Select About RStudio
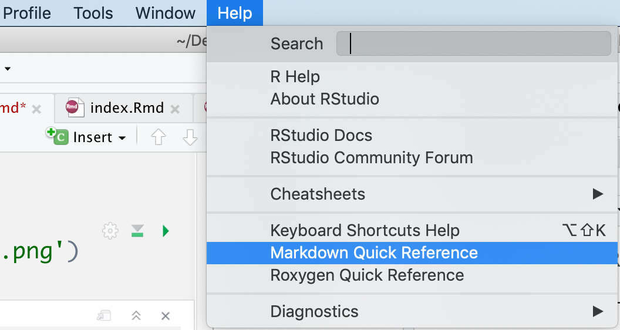 tap(325, 99)
